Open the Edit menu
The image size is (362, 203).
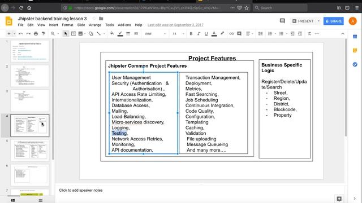click(x=30, y=25)
